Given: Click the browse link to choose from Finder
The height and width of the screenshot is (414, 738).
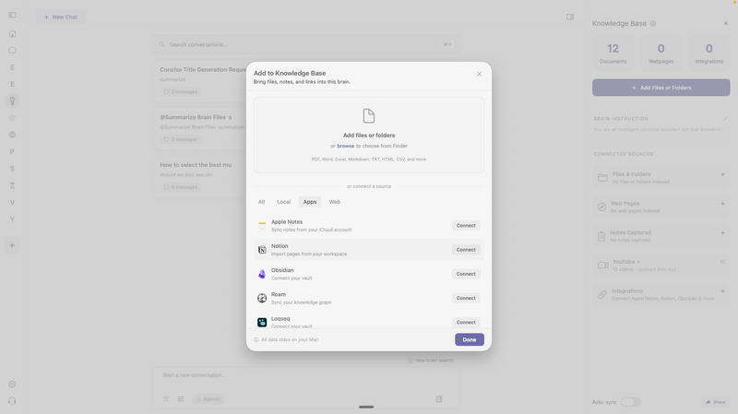Looking at the screenshot, I should point(345,146).
